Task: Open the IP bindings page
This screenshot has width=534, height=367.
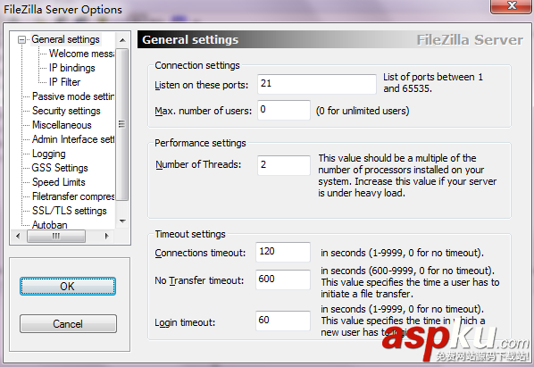Action: tap(71, 68)
